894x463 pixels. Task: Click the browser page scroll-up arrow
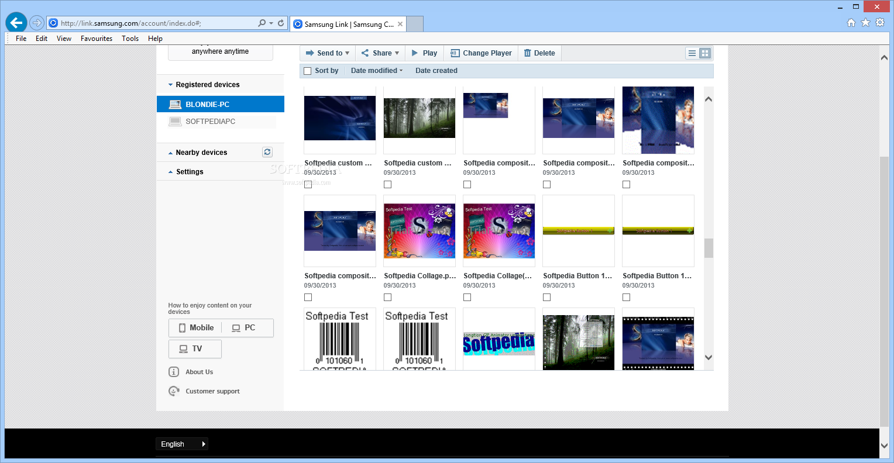[x=884, y=57]
